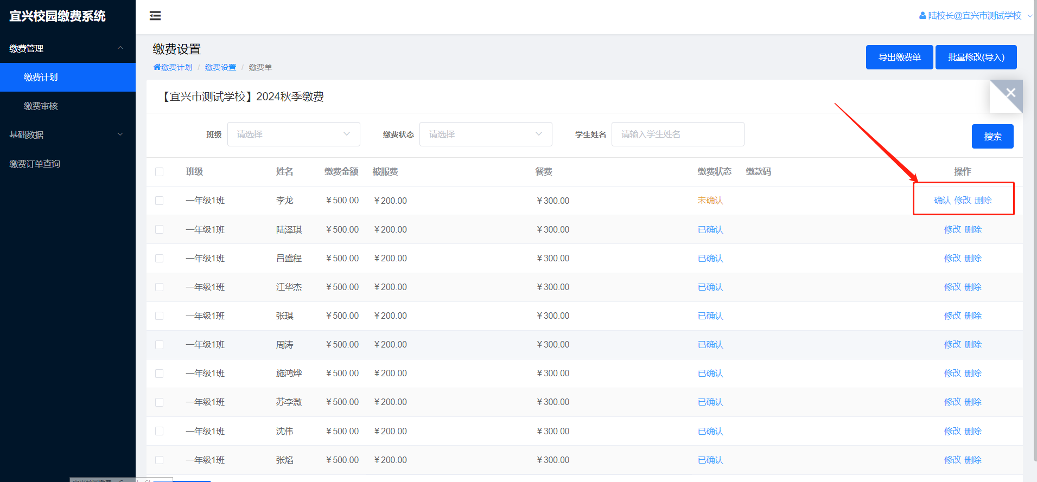Click the 已确认 status of 陆泽琪
This screenshot has height=482, width=1037.
tap(710, 229)
